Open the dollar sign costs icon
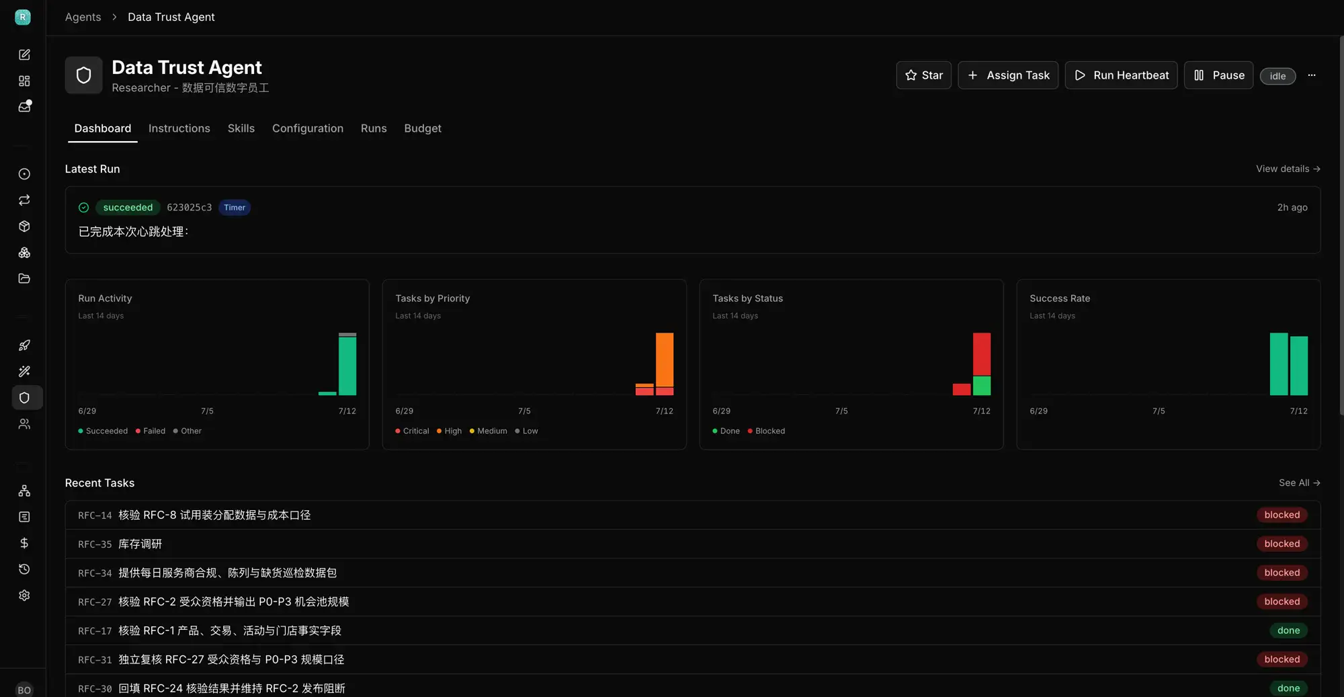Viewport: 1344px width, 697px height. 24,543
